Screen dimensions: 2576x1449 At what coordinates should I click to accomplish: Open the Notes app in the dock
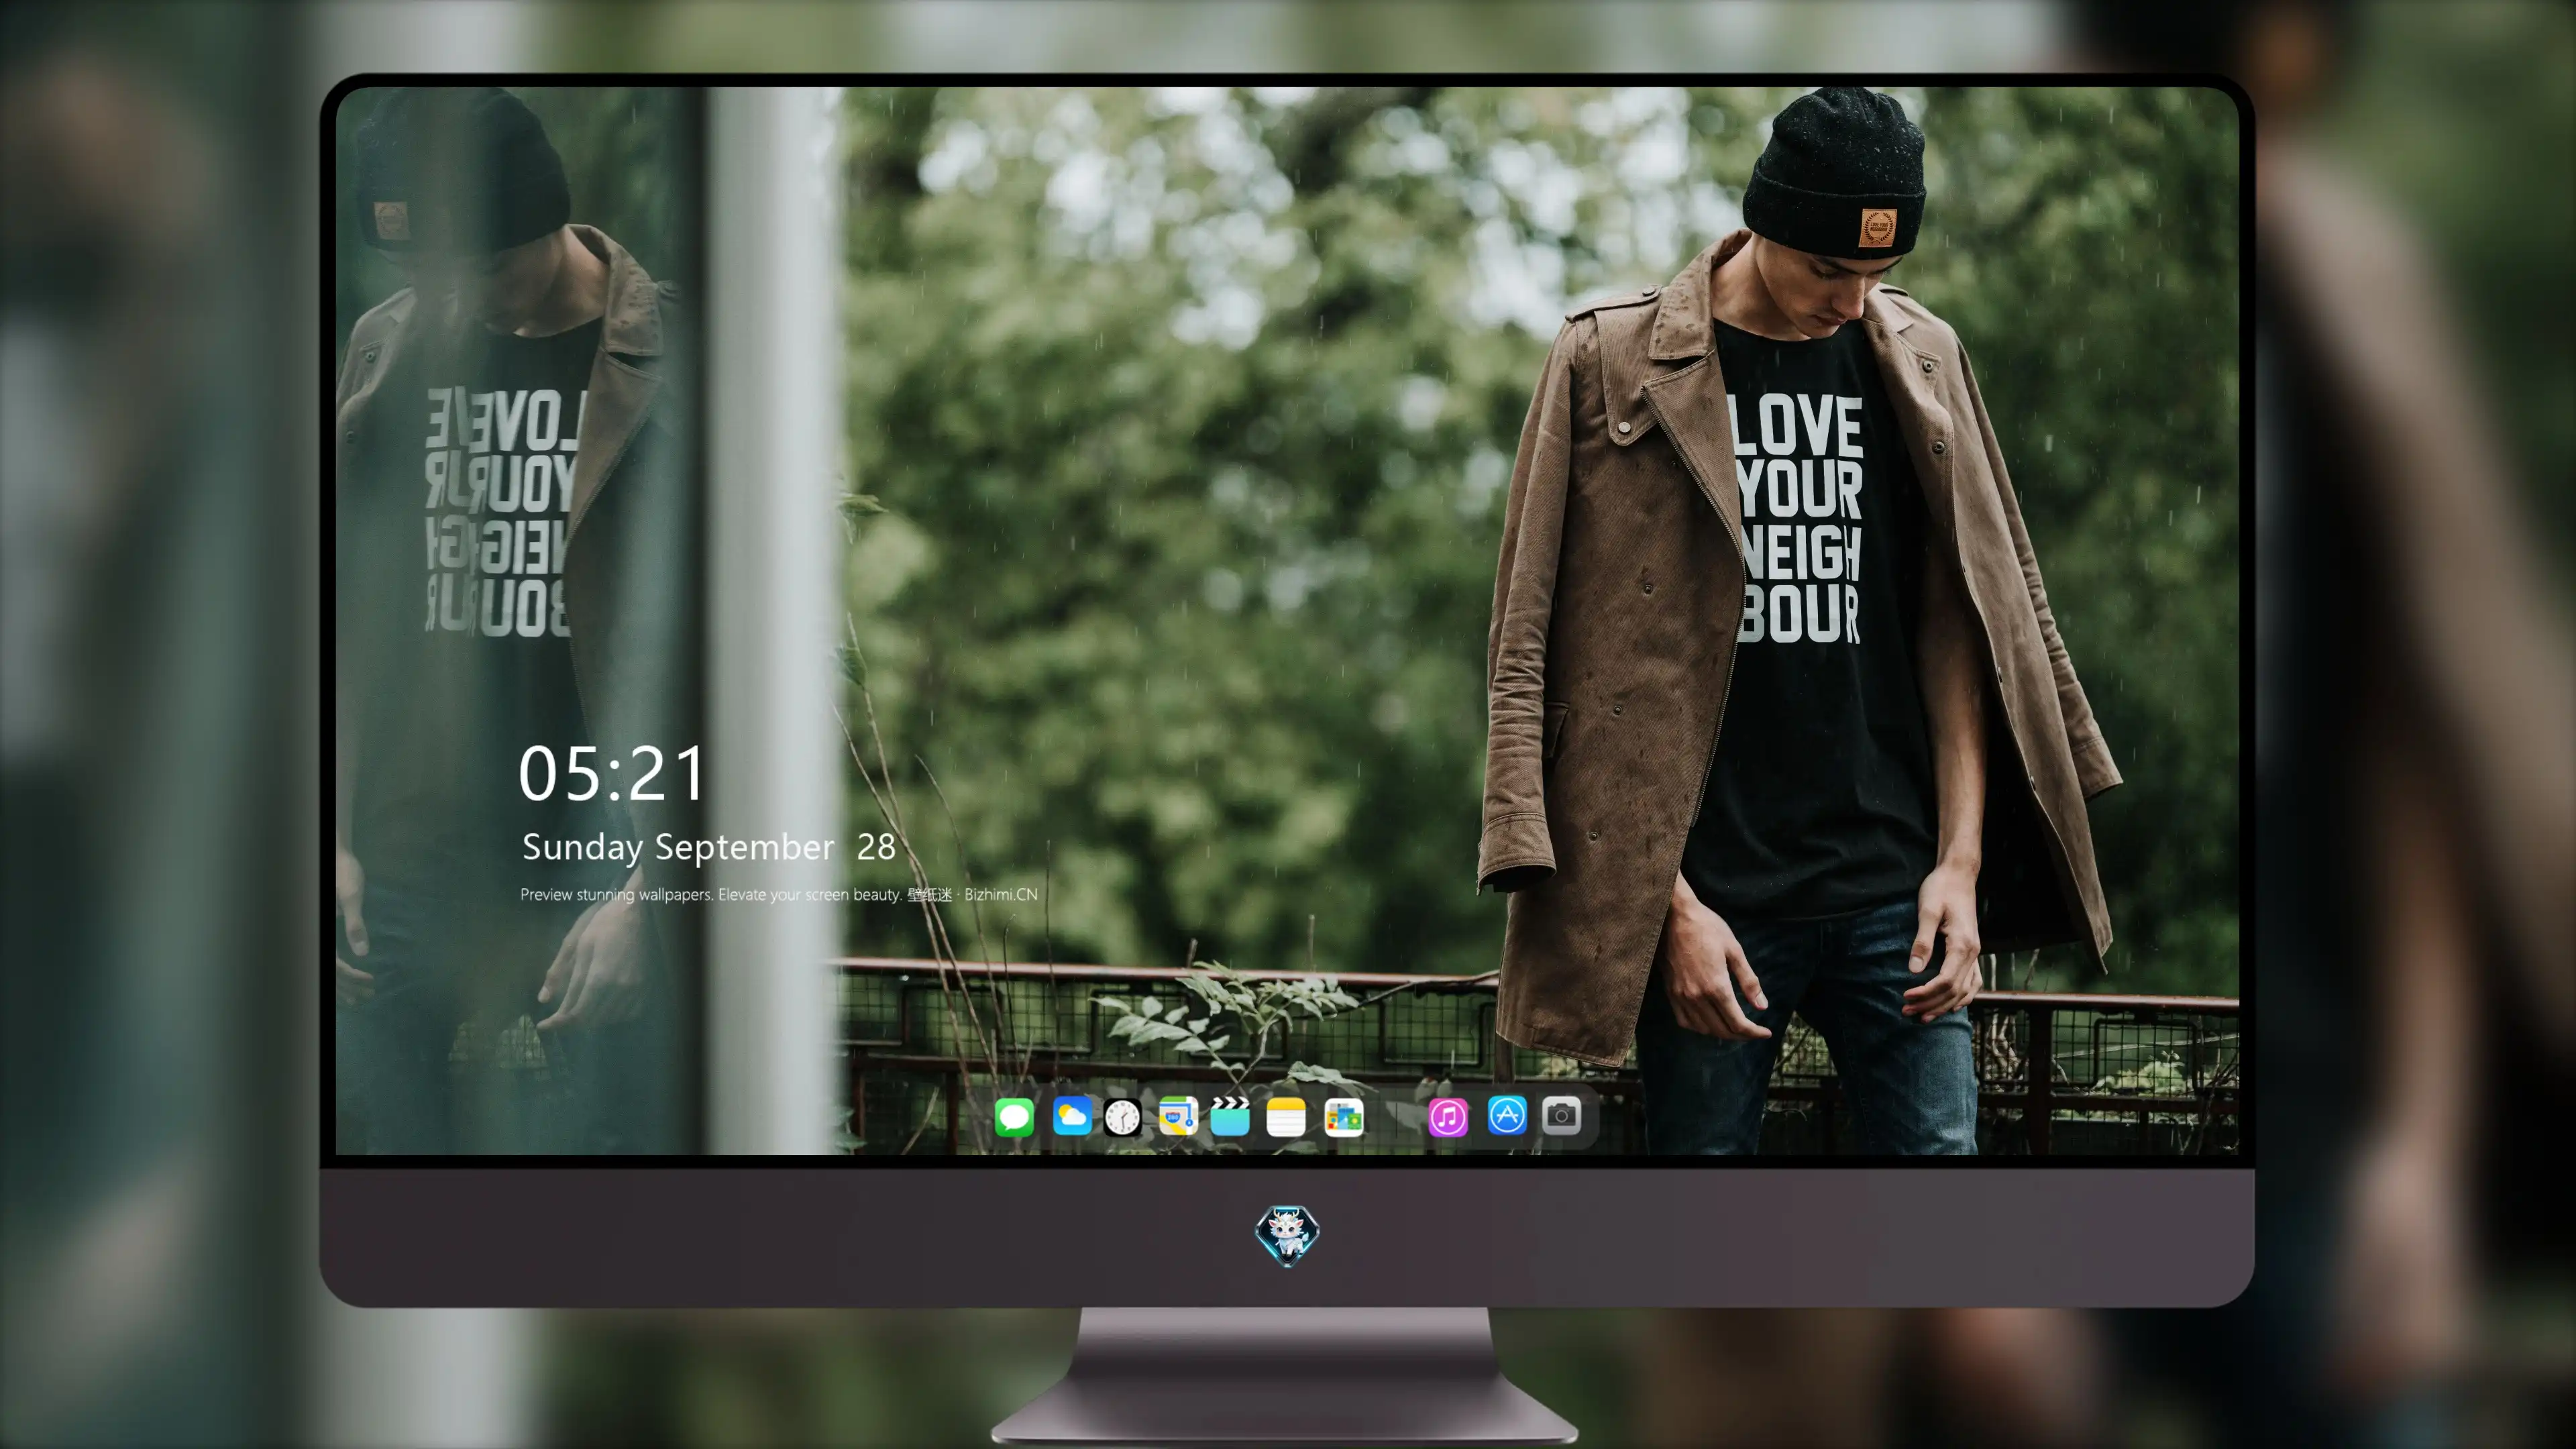click(x=1286, y=1116)
